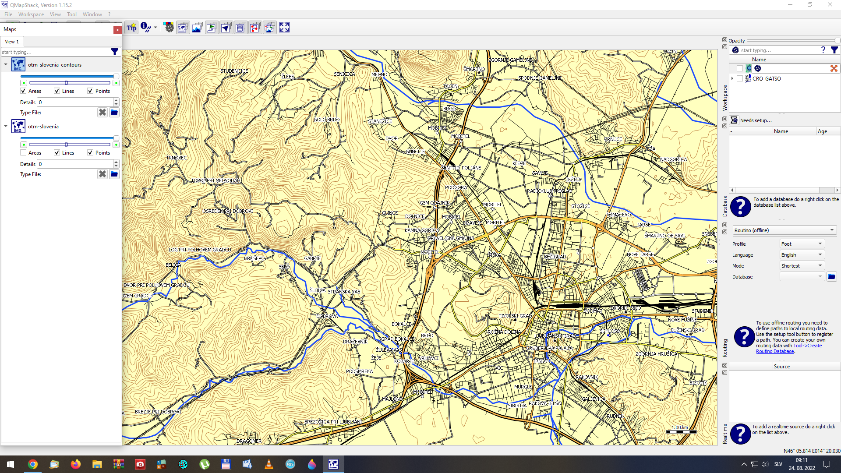Screen dimensions: 841x473
Task: Collapse the otm-slovenia map entry
Action: 6,127
